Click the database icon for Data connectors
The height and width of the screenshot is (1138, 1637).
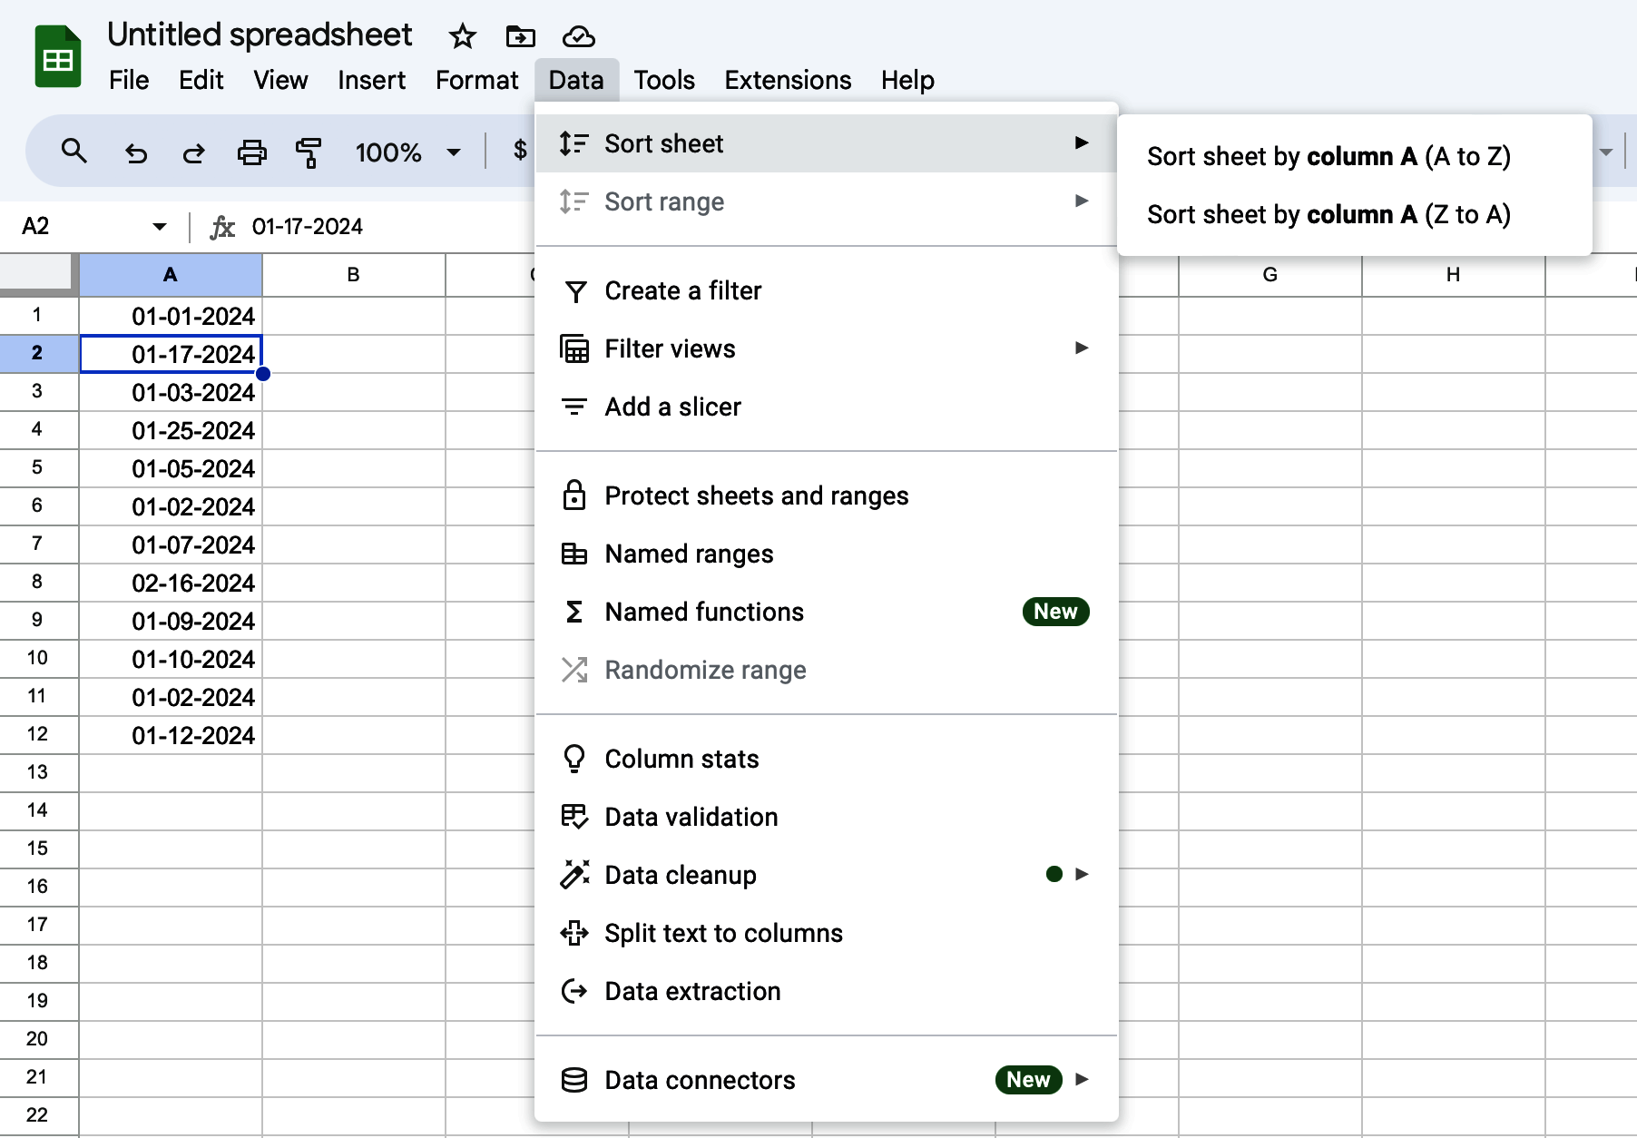[573, 1080]
